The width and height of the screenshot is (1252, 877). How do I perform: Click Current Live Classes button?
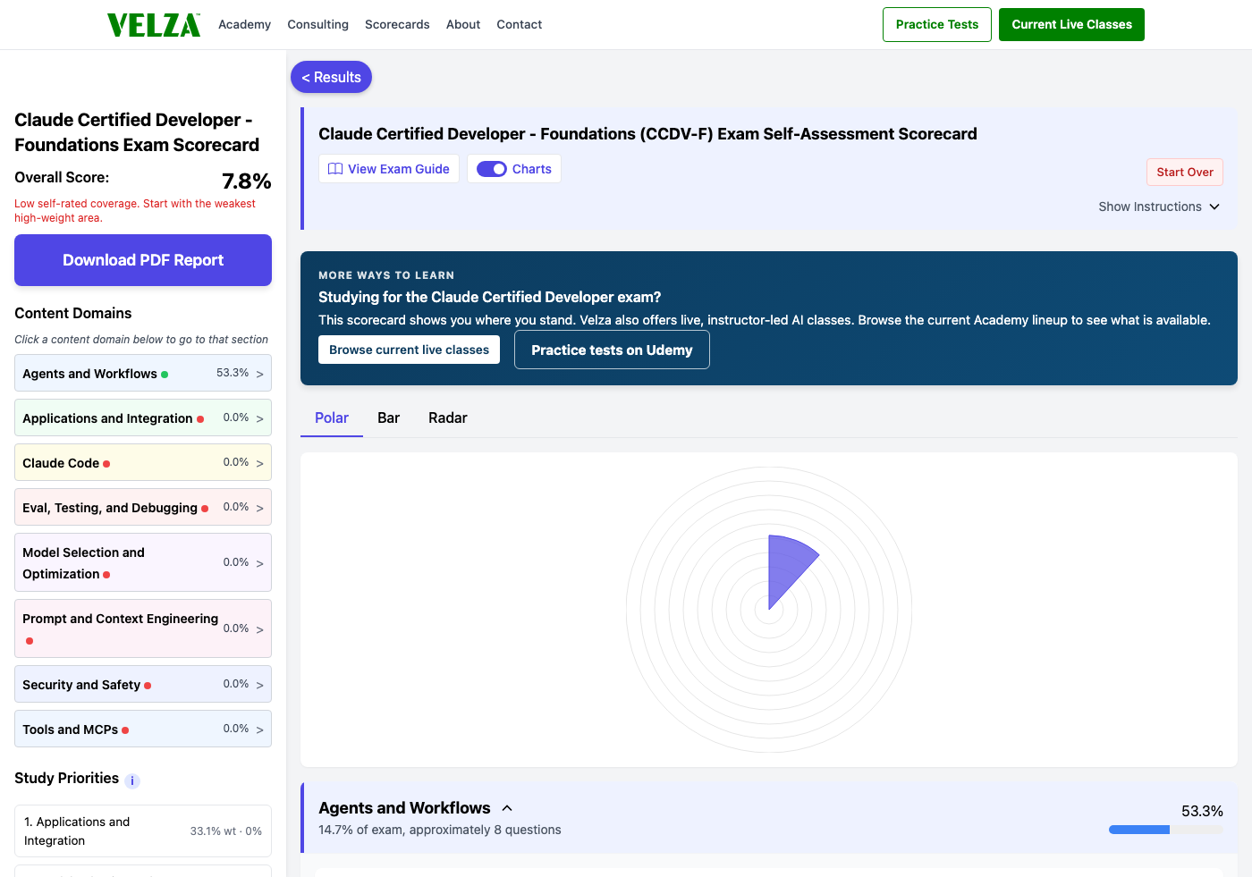coord(1071,25)
